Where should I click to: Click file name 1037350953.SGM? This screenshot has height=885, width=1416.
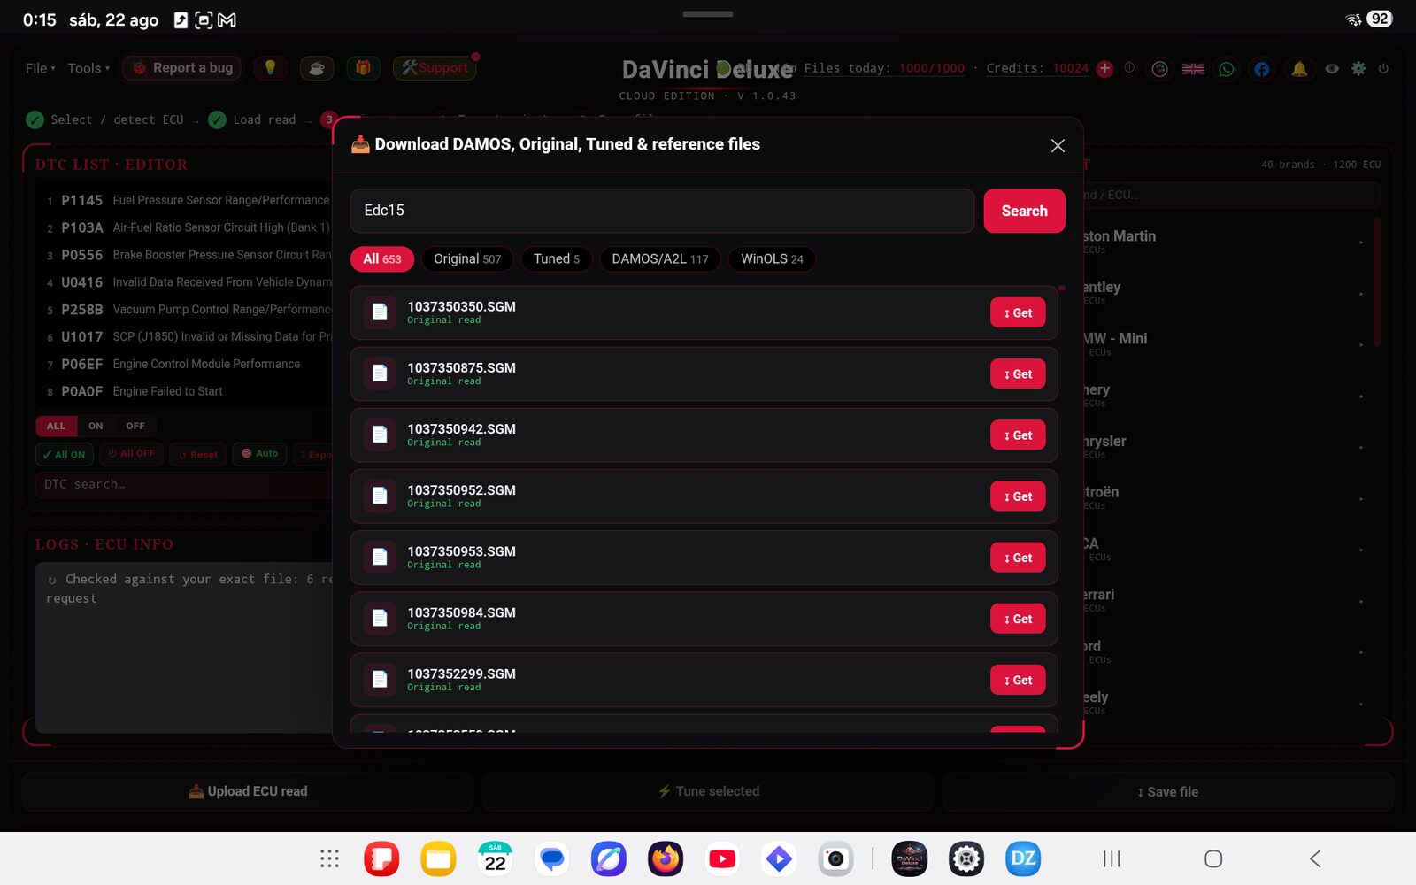[461, 551]
